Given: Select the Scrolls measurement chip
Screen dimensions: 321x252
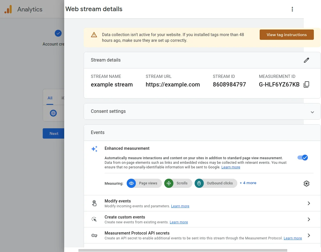Looking at the screenshot, I should pyautogui.click(x=178, y=183).
